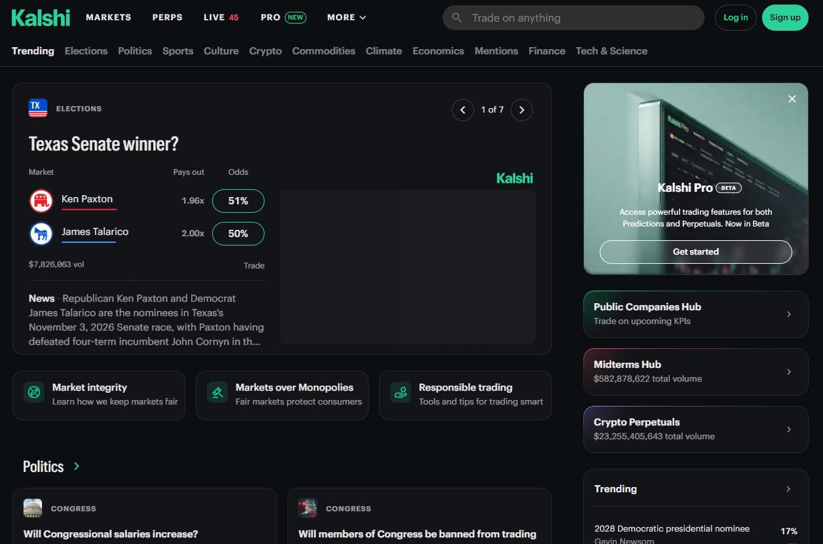
Task: Select the Economics category tab
Action: click(438, 51)
